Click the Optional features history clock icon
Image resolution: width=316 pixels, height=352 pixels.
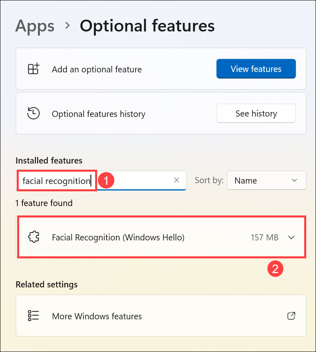(x=33, y=114)
